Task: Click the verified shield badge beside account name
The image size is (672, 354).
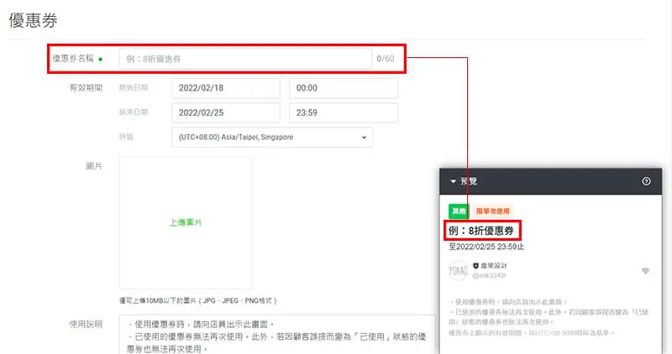Action: tap(476, 265)
